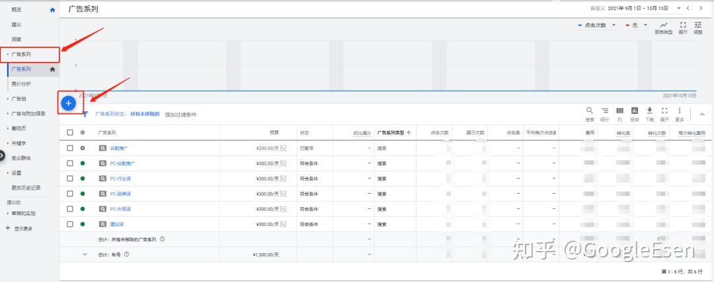
Task: Open the more (更多) three-dot menu
Action: tap(680, 110)
